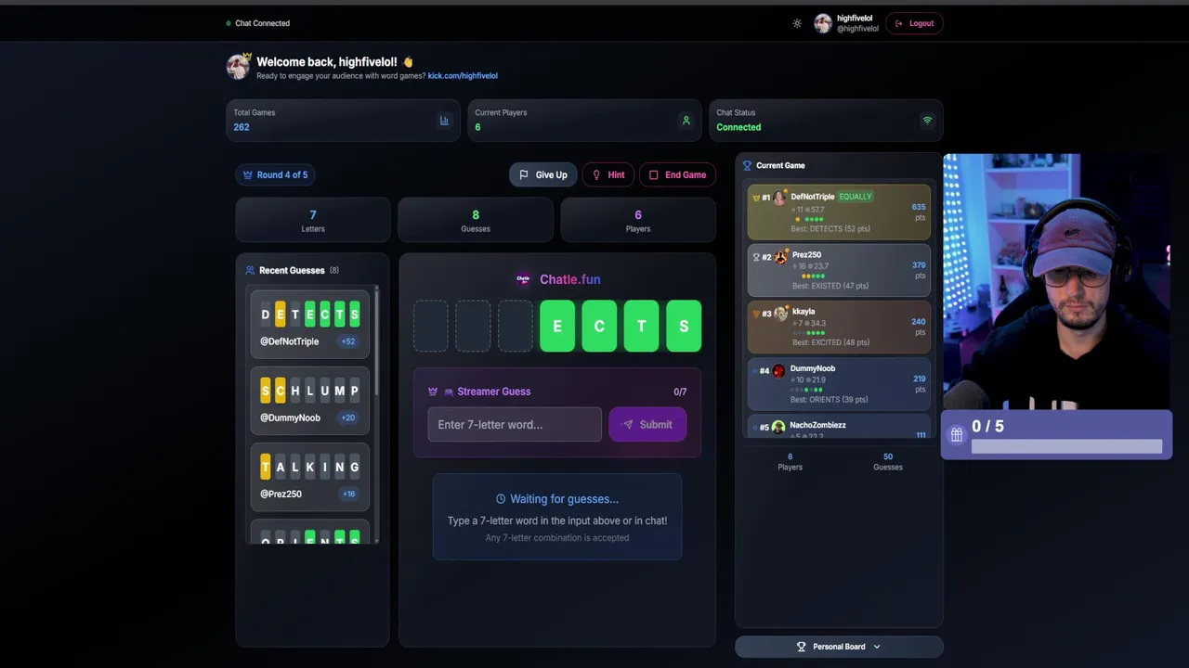Click the Chat Status wifi icon

pyautogui.click(x=926, y=121)
